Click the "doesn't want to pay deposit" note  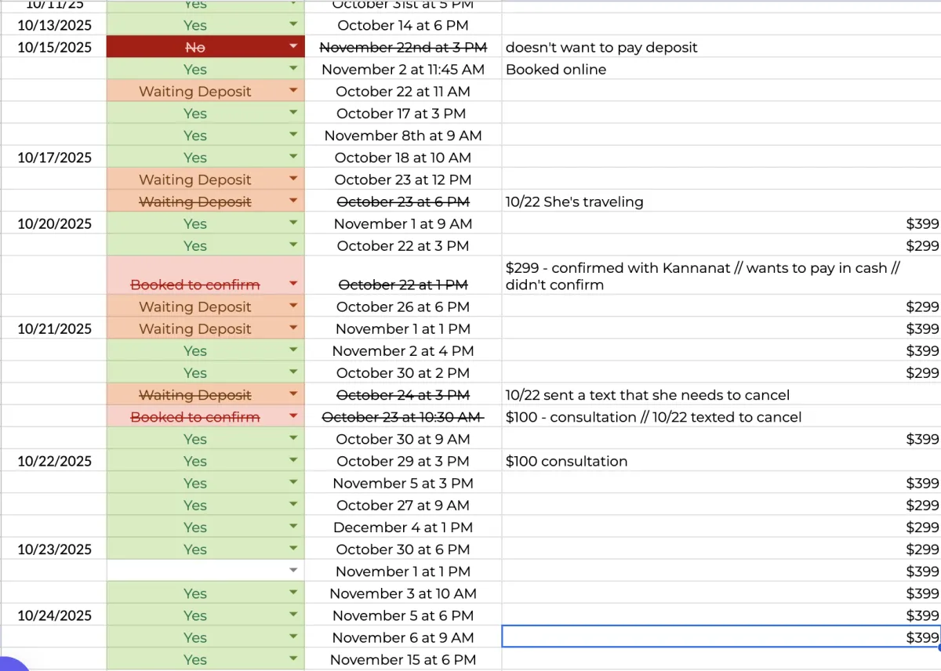601,47
